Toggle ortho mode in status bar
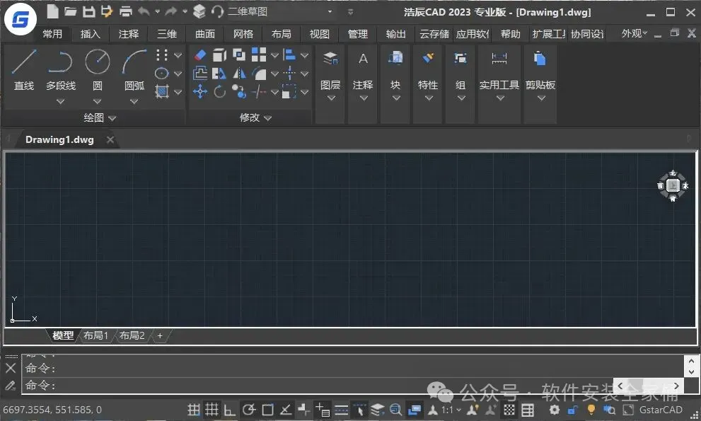Screen dimensions: 701x421 [230, 410]
